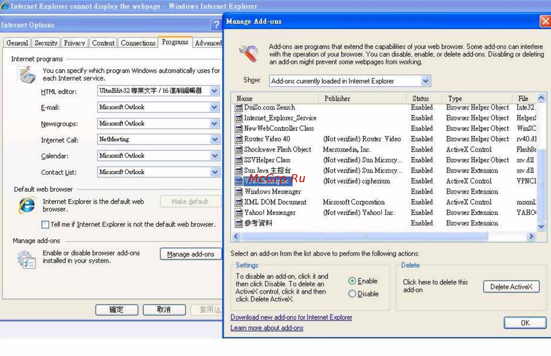Click the add-ons list scroll up arrow
The height and width of the screenshot is (356, 551).
pos(541,98)
